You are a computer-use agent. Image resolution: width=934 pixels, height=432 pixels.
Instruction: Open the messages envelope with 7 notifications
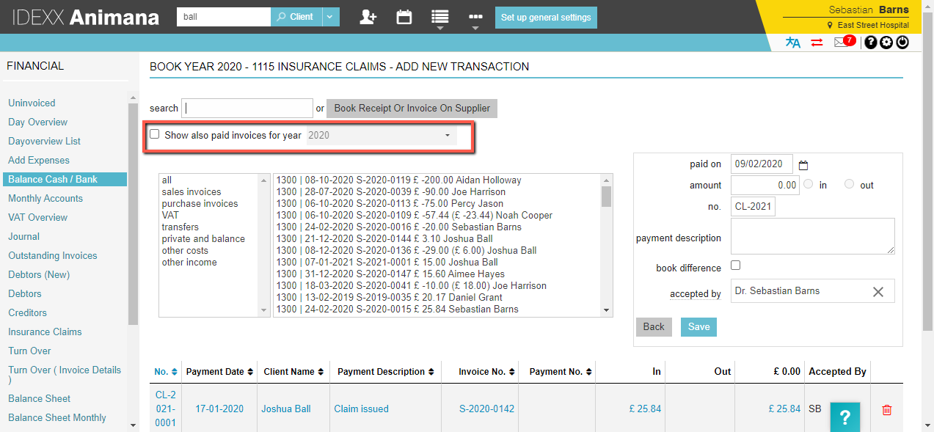(841, 43)
